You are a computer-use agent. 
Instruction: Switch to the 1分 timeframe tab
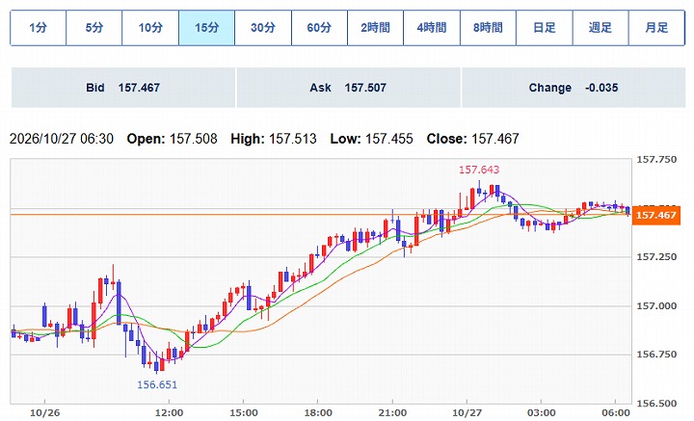tap(38, 28)
